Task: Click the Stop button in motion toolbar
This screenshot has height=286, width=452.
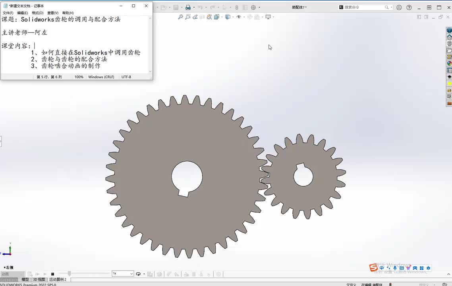Action: 52,274
